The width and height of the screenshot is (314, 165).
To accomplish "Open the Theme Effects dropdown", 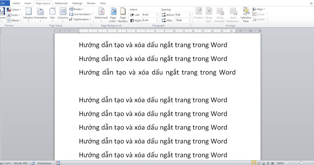I will (x=14, y=20).
